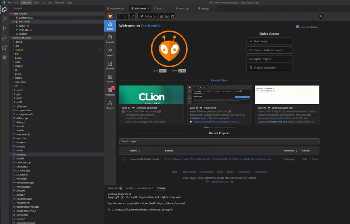
Task: Open the Atmel SAM news thumbnail
Action: [x=219, y=95]
